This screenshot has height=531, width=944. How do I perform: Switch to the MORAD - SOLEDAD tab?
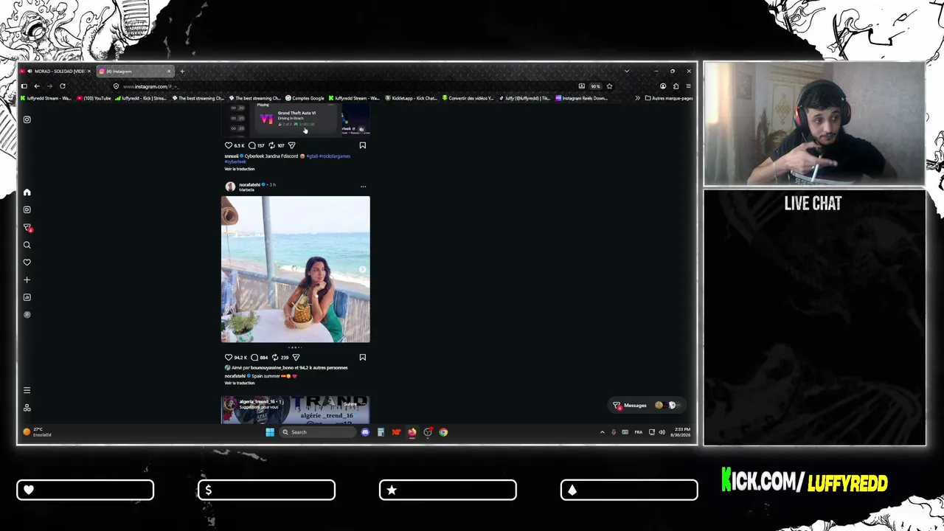pyautogui.click(x=56, y=72)
